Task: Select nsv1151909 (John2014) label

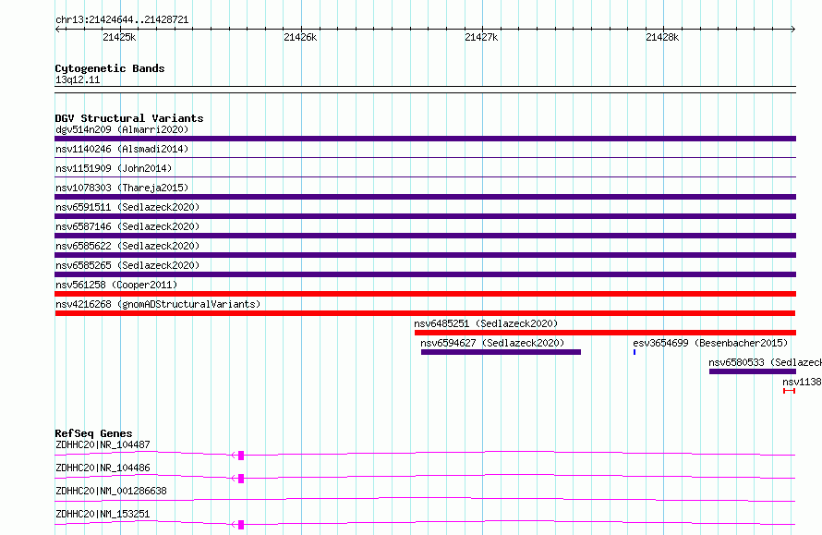Action: pos(114,168)
